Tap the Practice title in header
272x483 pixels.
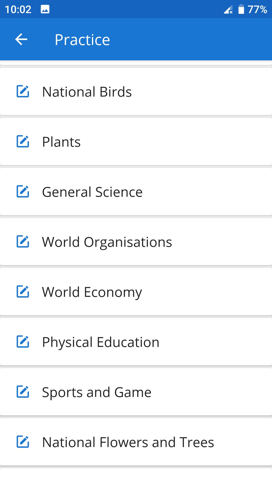coord(82,40)
